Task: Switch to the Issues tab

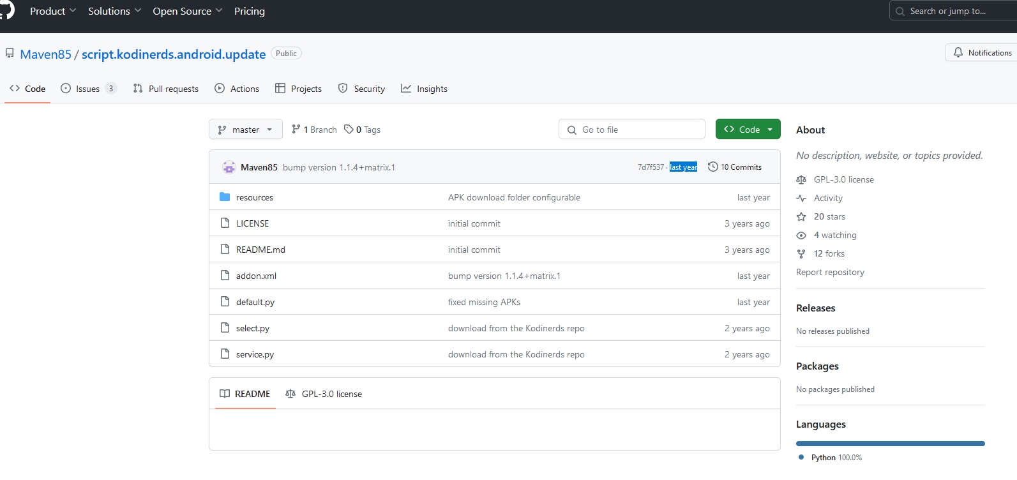Action: (x=88, y=89)
